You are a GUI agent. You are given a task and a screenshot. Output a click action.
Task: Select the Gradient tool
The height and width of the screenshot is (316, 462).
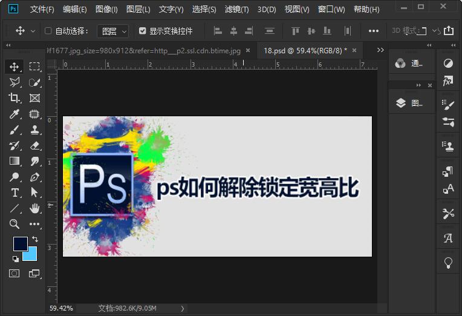14,161
